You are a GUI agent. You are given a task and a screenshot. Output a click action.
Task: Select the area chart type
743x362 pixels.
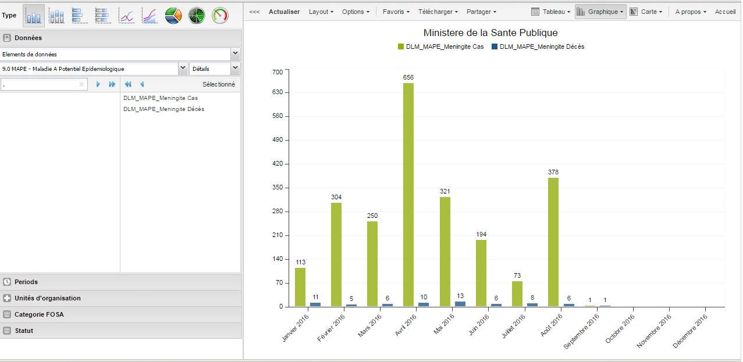pos(150,16)
